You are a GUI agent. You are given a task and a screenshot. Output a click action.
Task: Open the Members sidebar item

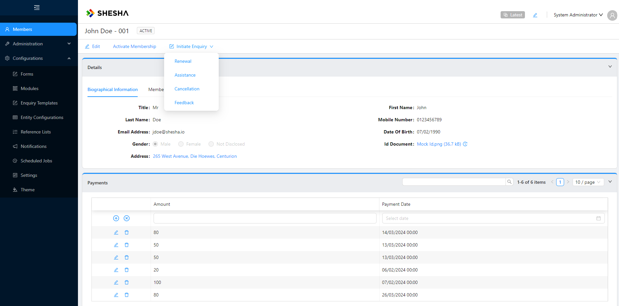[x=38, y=29]
